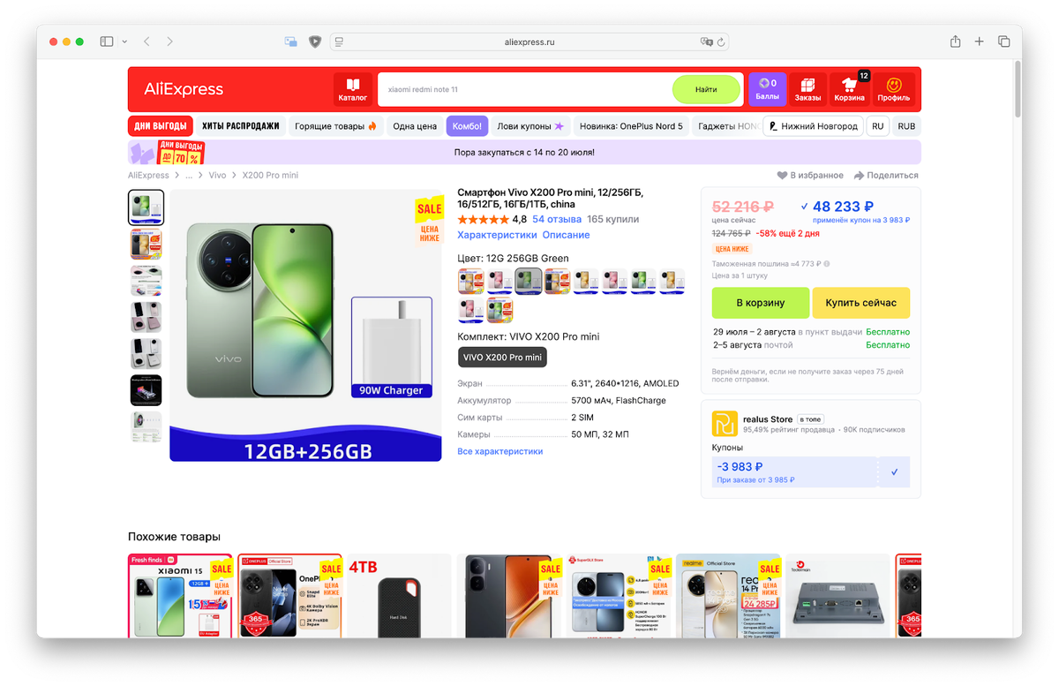Screen dimensions: 1059x686
Task: Open the Одна цена tab
Action: pyautogui.click(x=415, y=126)
